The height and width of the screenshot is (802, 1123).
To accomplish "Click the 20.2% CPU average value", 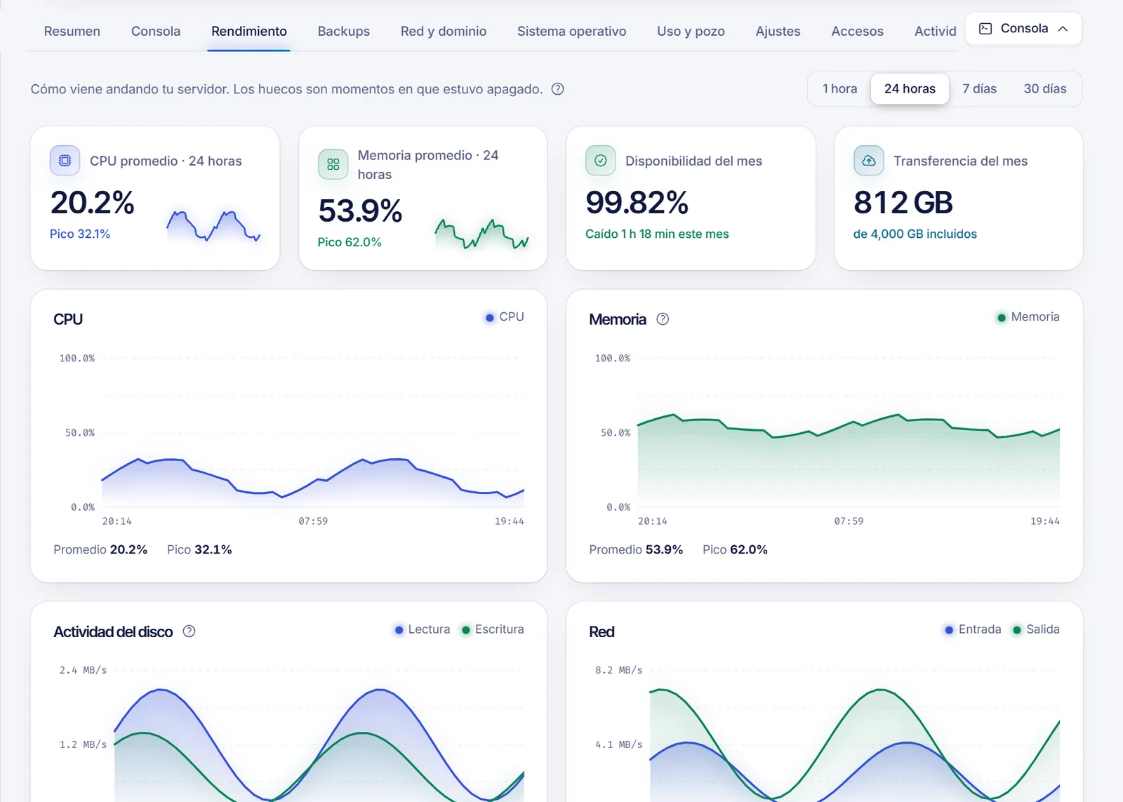I will pyautogui.click(x=92, y=203).
